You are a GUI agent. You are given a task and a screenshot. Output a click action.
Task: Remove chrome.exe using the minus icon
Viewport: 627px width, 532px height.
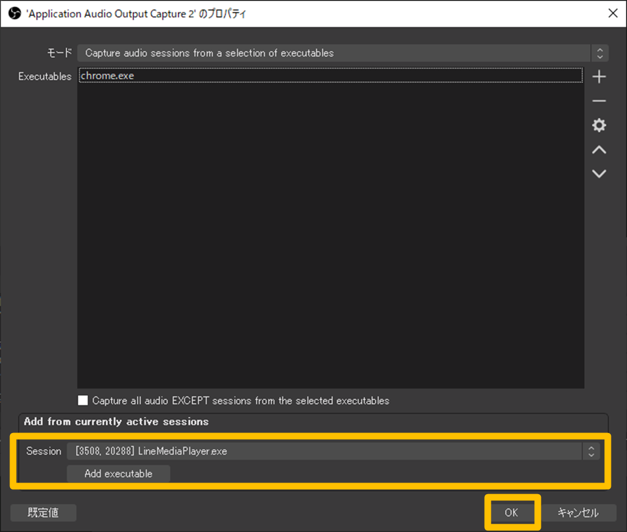pos(599,101)
